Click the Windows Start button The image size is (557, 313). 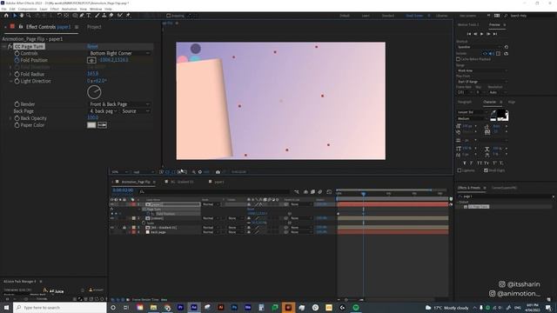(6, 307)
